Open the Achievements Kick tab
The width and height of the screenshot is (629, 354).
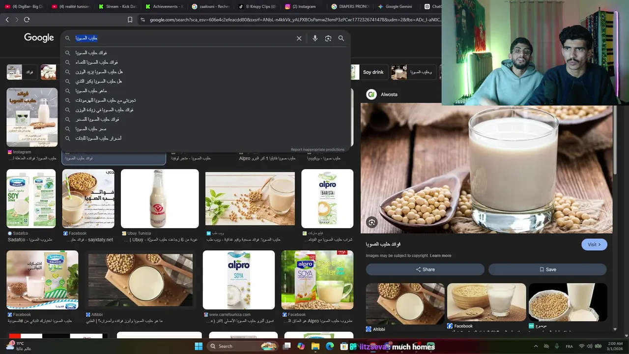pyautogui.click(x=164, y=6)
